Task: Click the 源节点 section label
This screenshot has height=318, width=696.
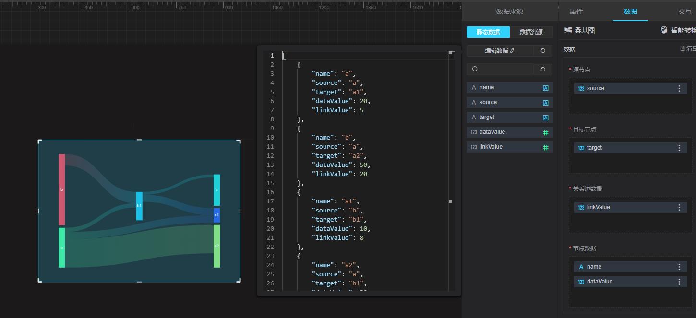Action: (582, 70)
